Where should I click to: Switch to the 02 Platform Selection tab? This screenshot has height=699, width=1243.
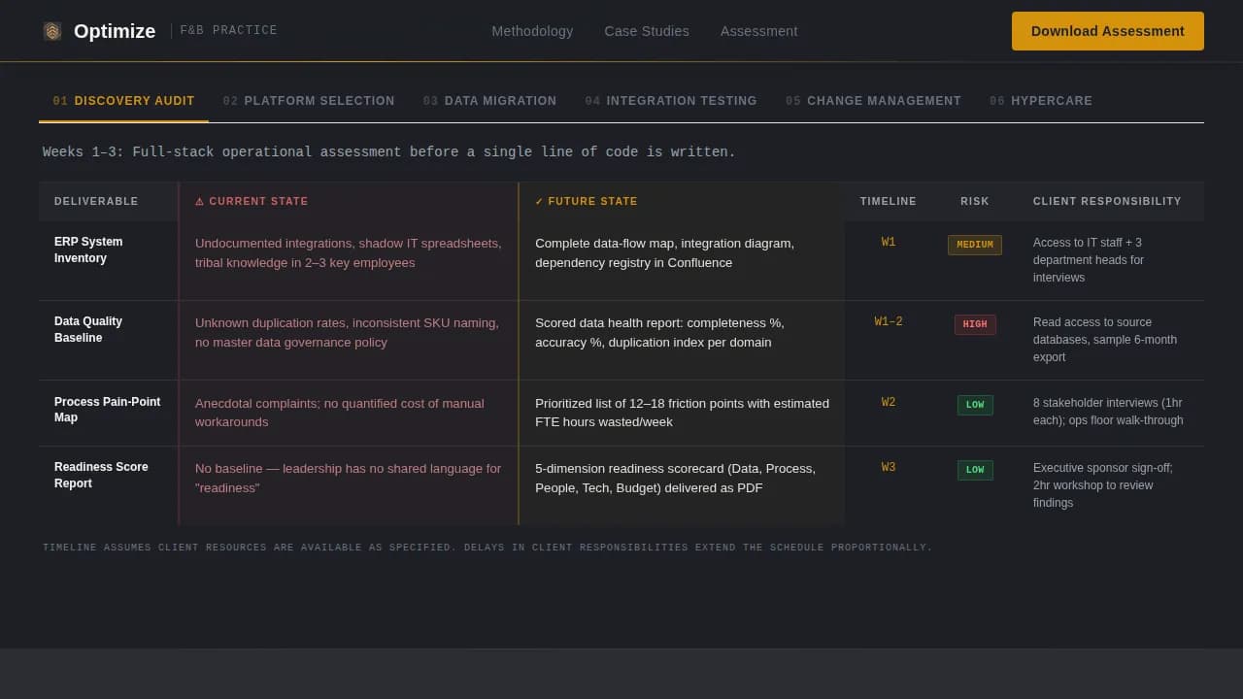tap(309, 101)
